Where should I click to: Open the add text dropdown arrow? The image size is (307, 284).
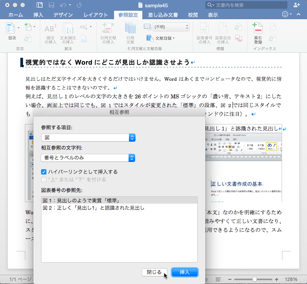[34, 27]
